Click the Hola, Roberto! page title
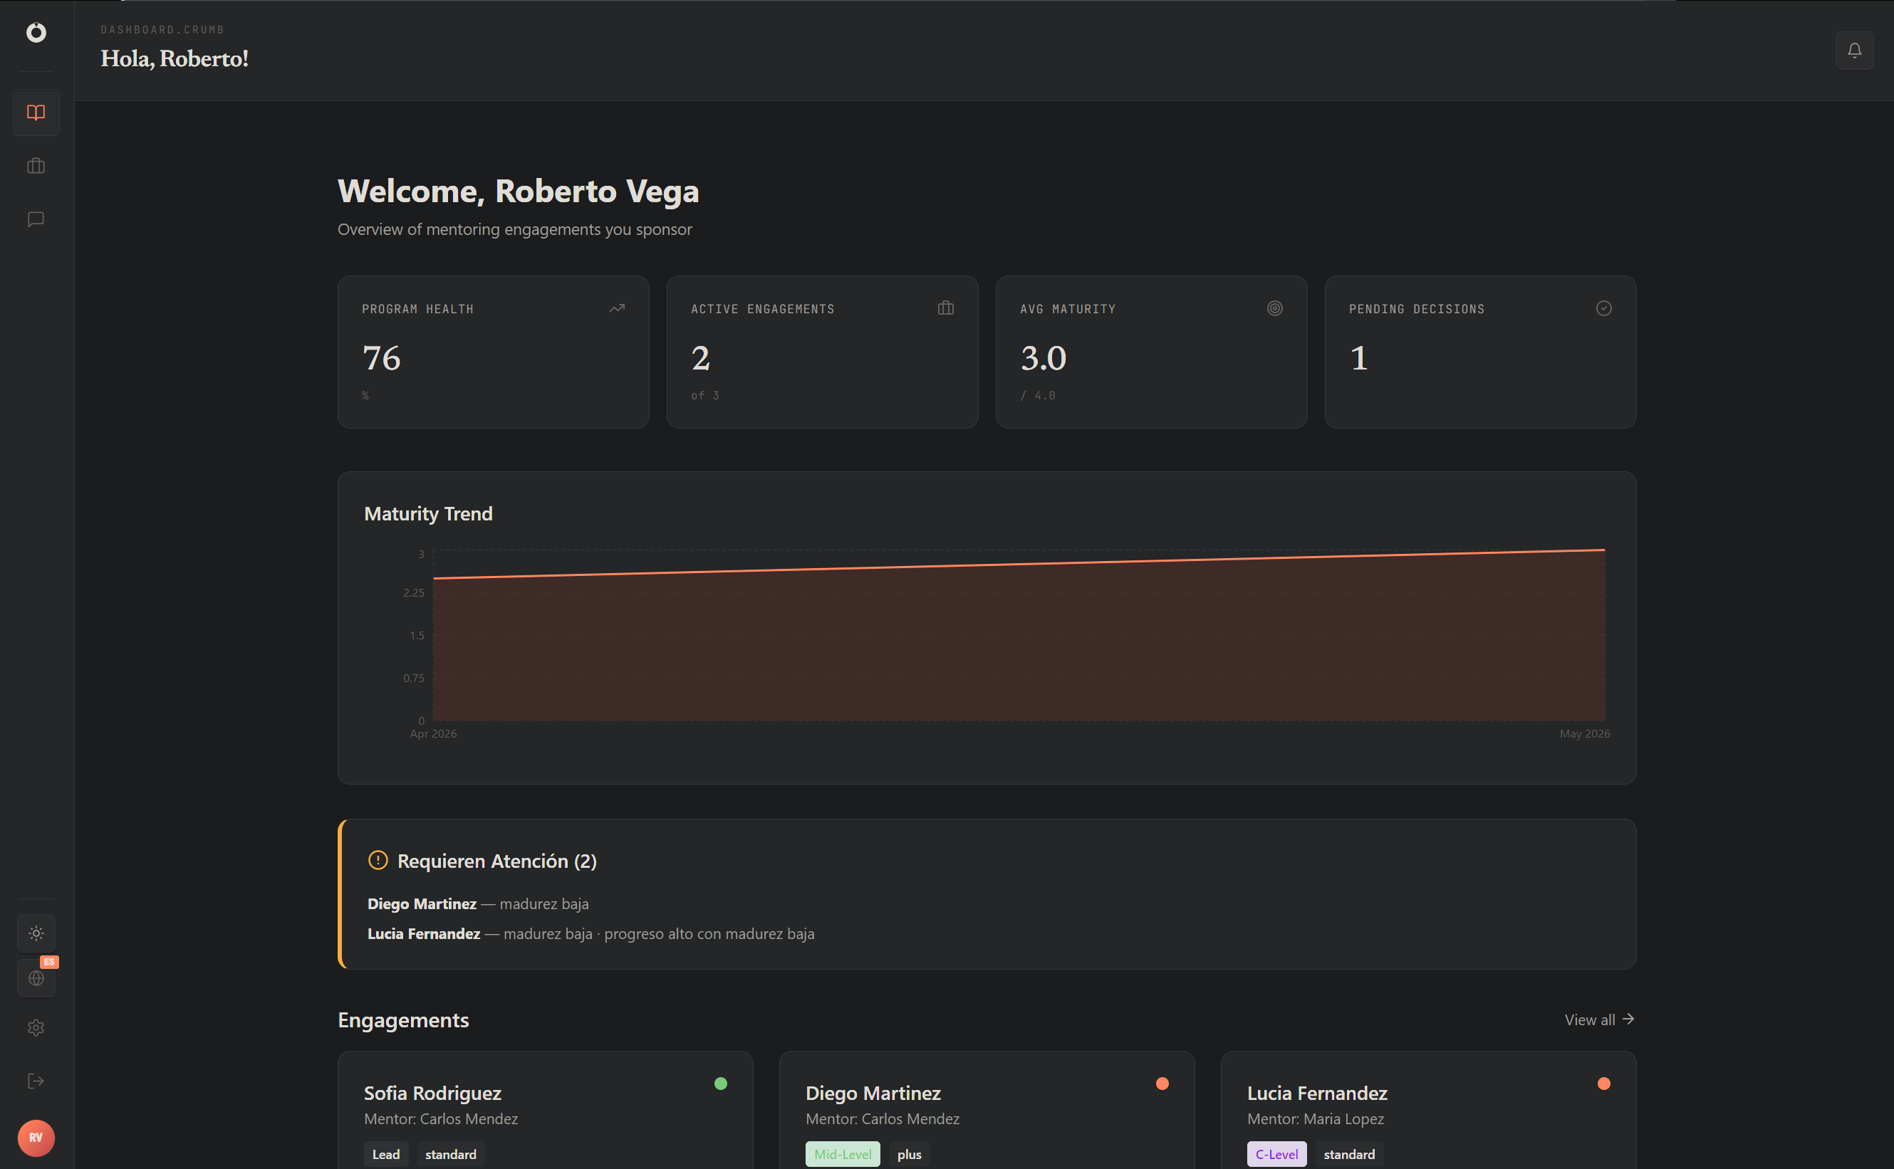 click(x=175, y=59)
